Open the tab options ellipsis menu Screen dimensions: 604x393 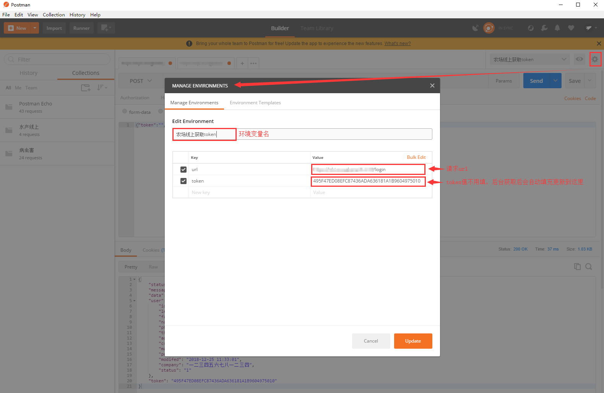[253, 63]
